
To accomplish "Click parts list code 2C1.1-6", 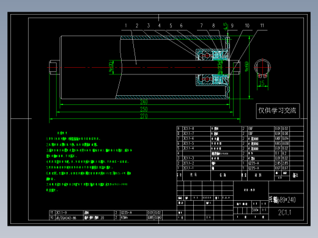I will coord(188,139).
